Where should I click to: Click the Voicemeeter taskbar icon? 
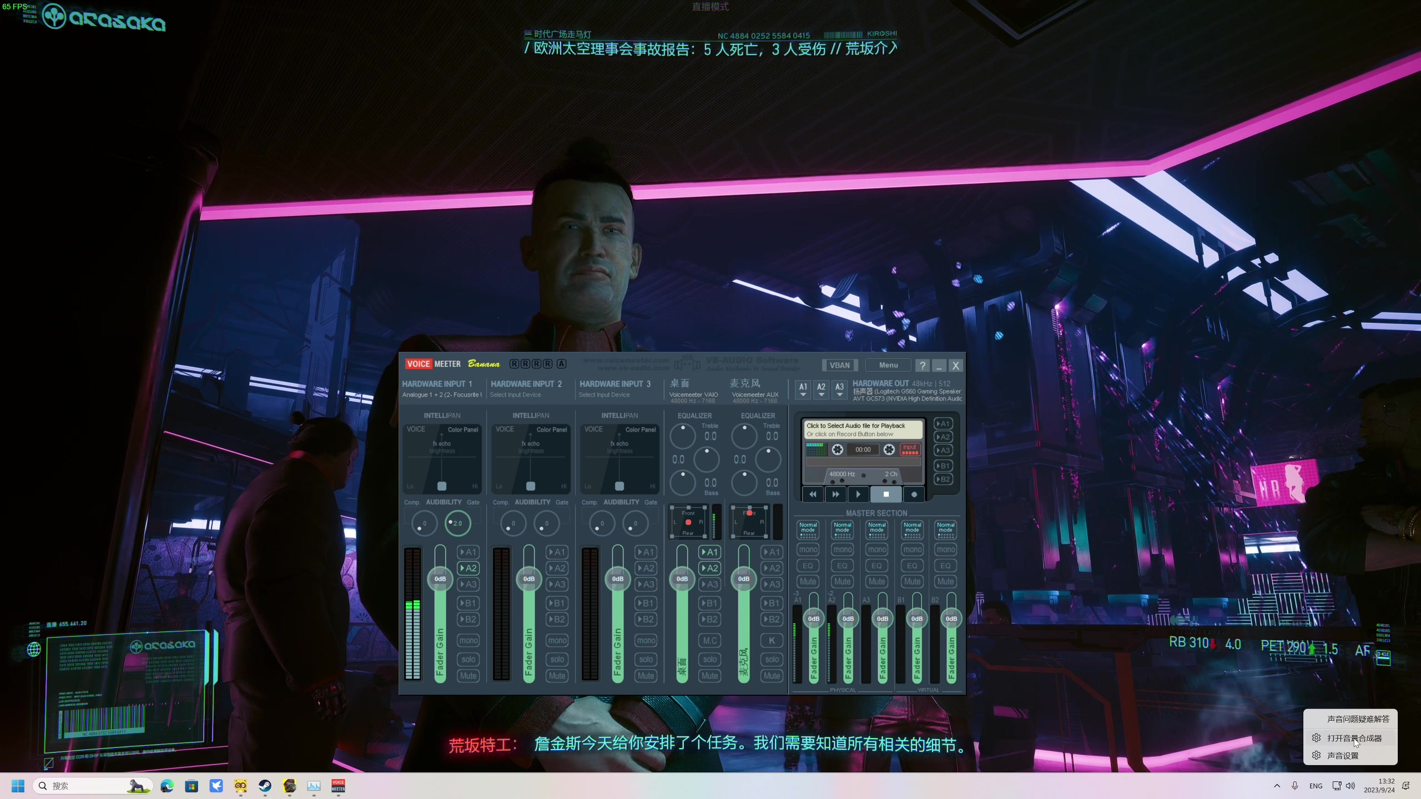[338, 786]
